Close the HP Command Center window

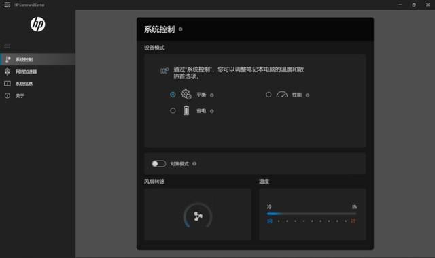(x=428, y=5)
